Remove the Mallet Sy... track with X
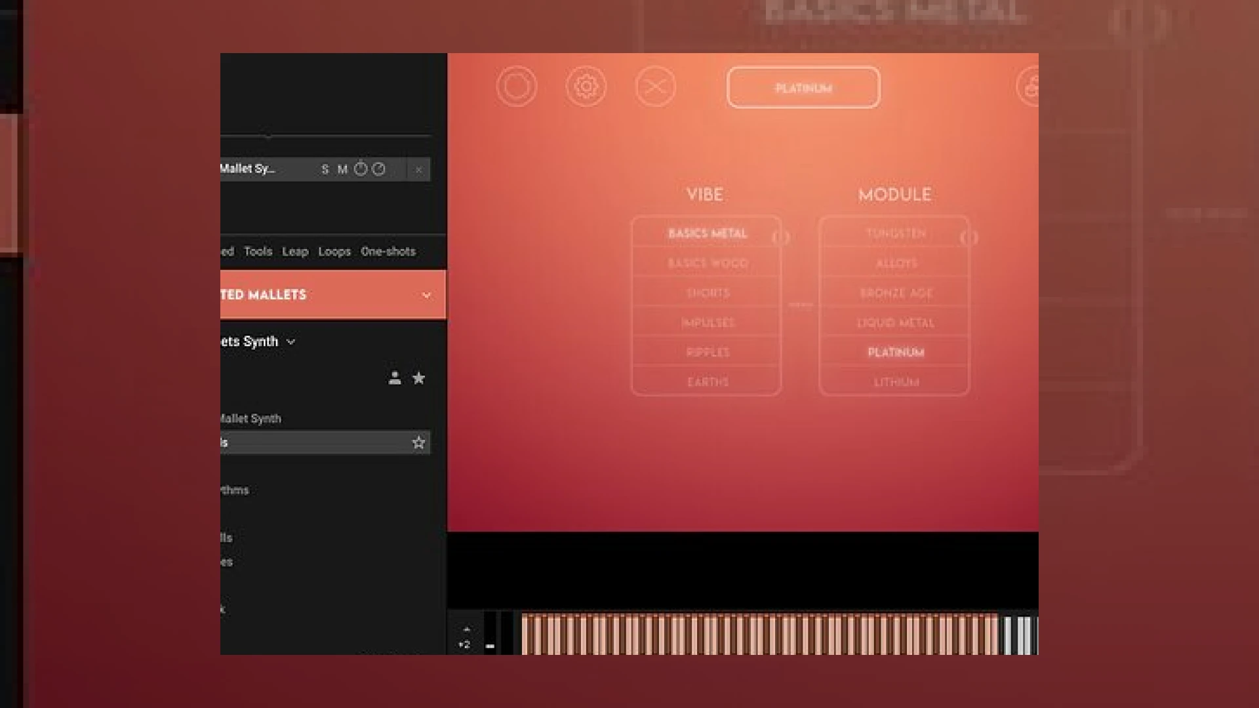 pyautogui.click(x=418, y=170)
